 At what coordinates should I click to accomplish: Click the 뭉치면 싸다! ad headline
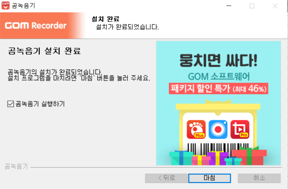coord(218,60)
